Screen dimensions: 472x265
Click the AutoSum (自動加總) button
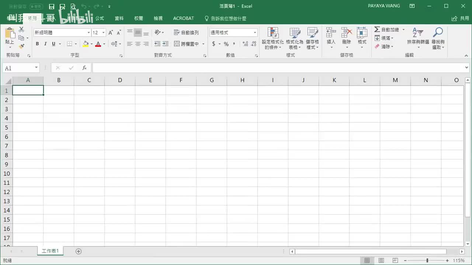click(x=387, y=29)
